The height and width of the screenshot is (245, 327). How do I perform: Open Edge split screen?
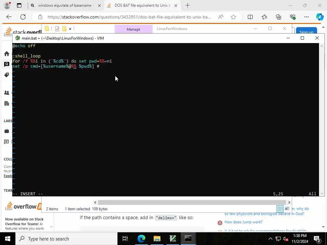pyautogui.click(x=250, y=17)
